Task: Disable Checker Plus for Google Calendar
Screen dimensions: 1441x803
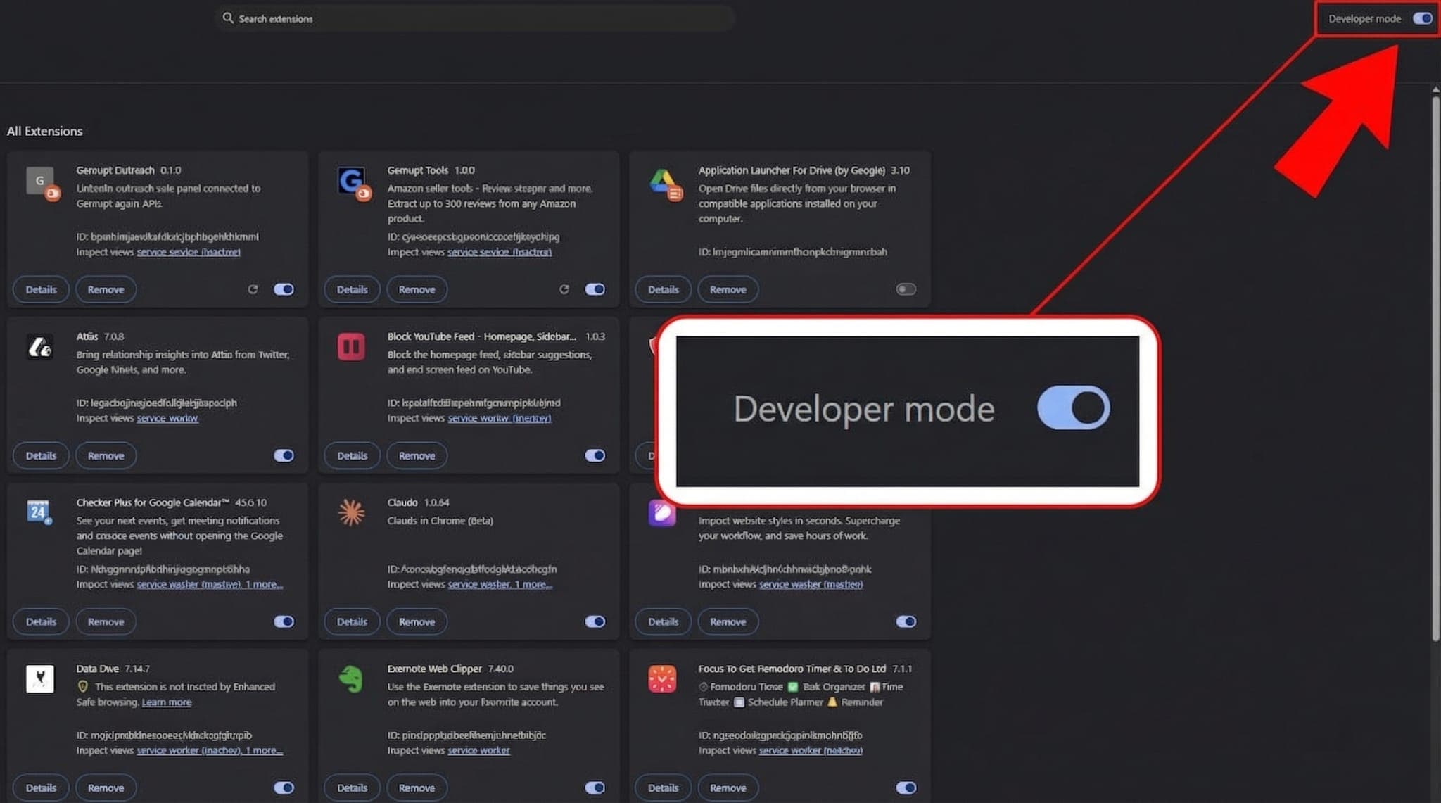Action: tap(284, 621)
